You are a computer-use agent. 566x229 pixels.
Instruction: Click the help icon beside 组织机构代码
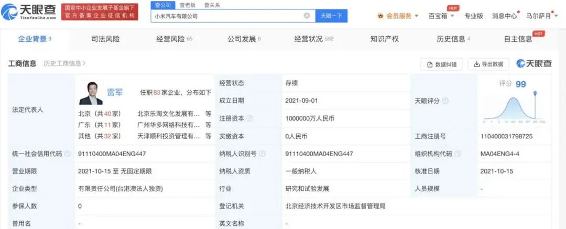(458, 154)
